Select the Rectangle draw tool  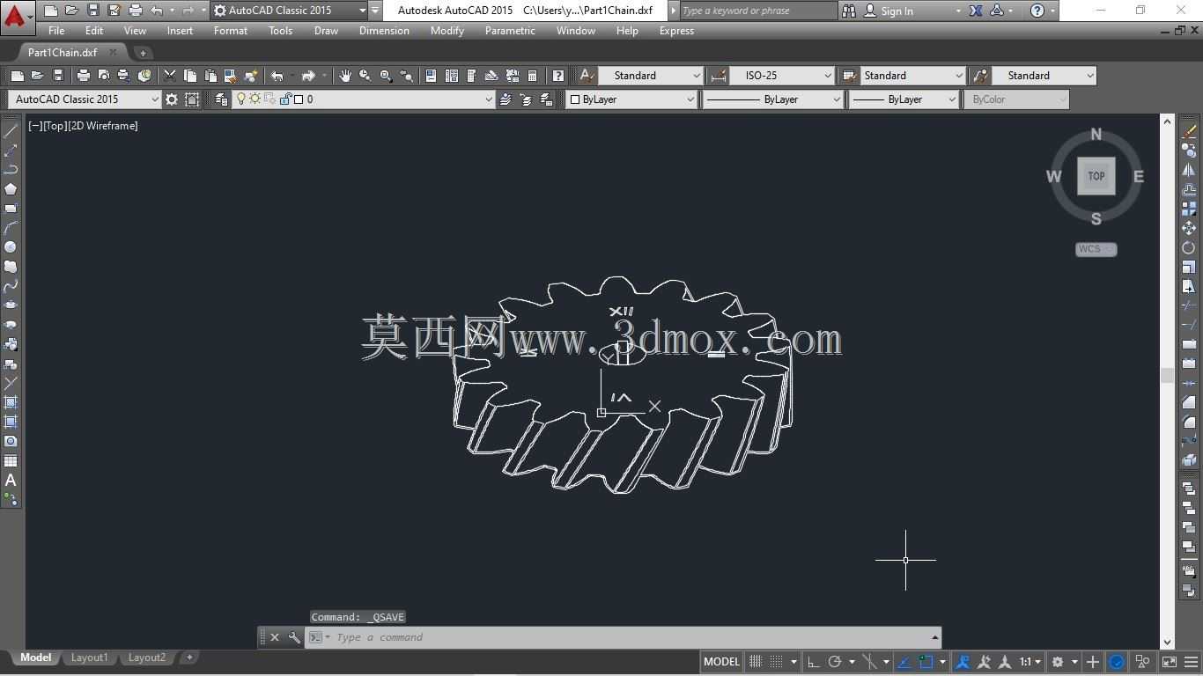(x=11, y=209)
